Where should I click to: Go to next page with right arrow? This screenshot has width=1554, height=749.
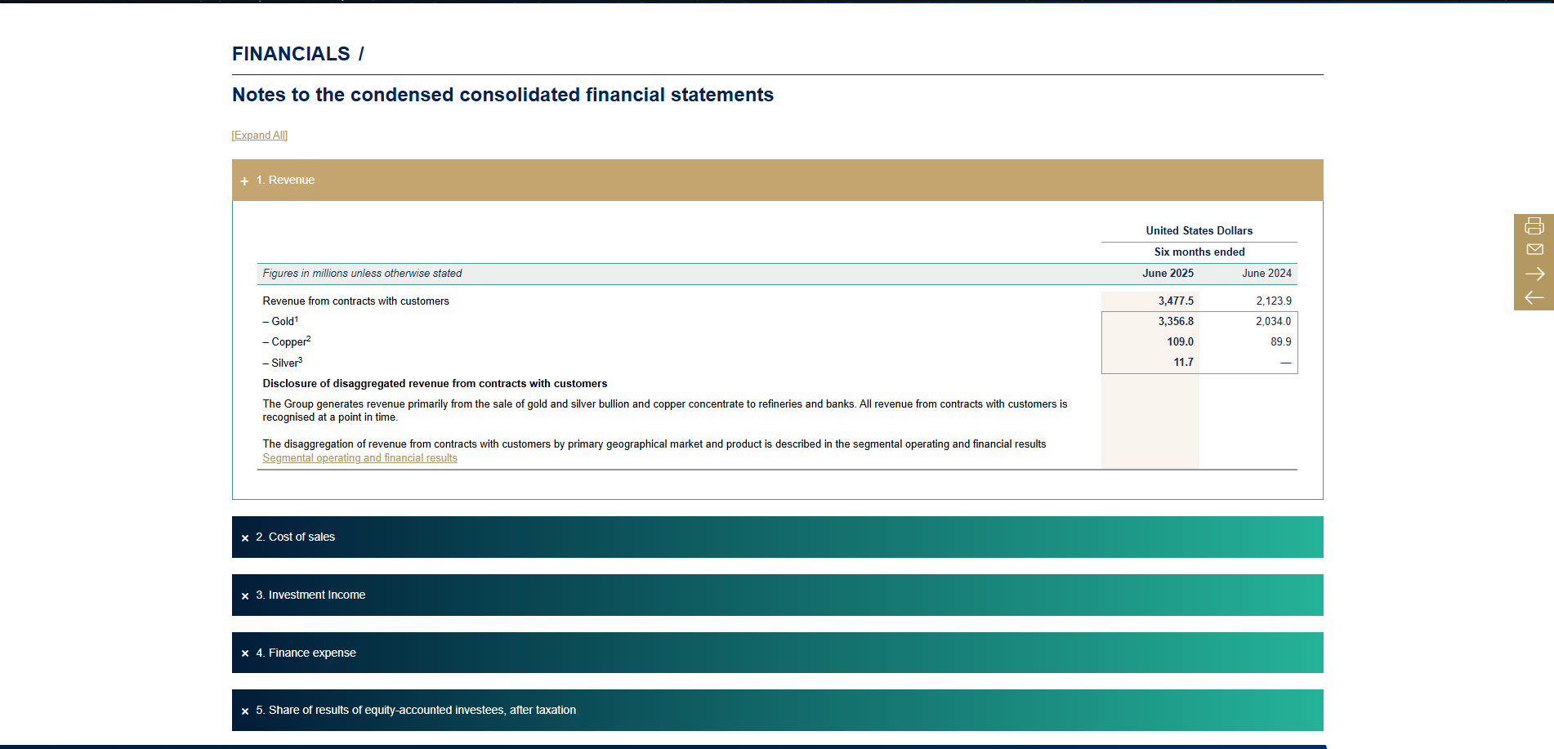click(1534, 274)
